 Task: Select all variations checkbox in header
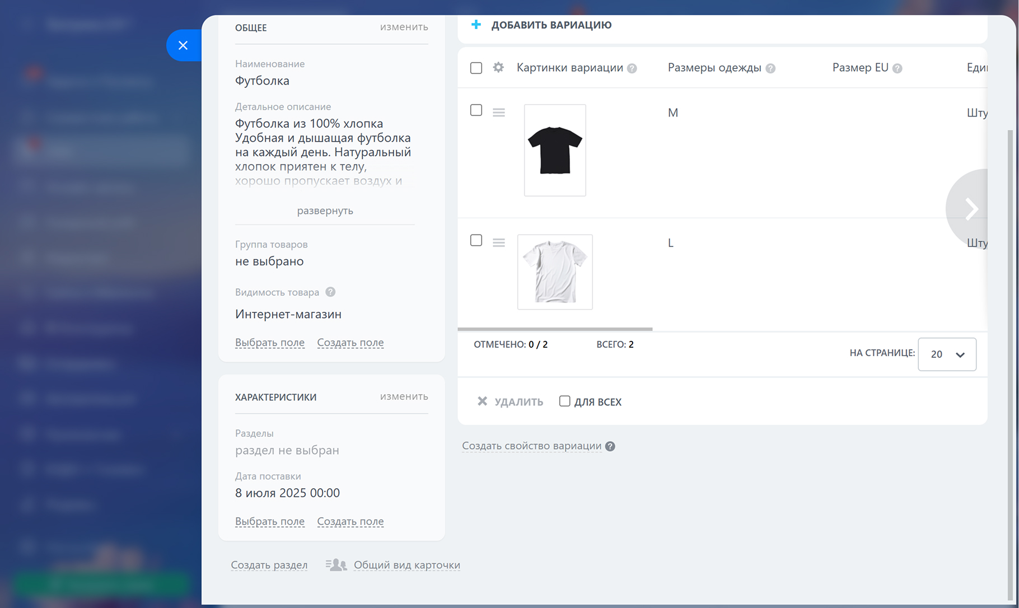476,68
